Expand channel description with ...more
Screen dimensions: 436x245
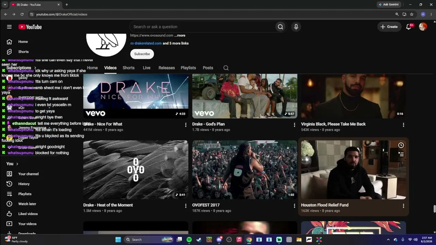180,35
